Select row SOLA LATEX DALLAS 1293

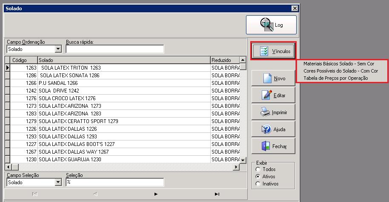125,137
